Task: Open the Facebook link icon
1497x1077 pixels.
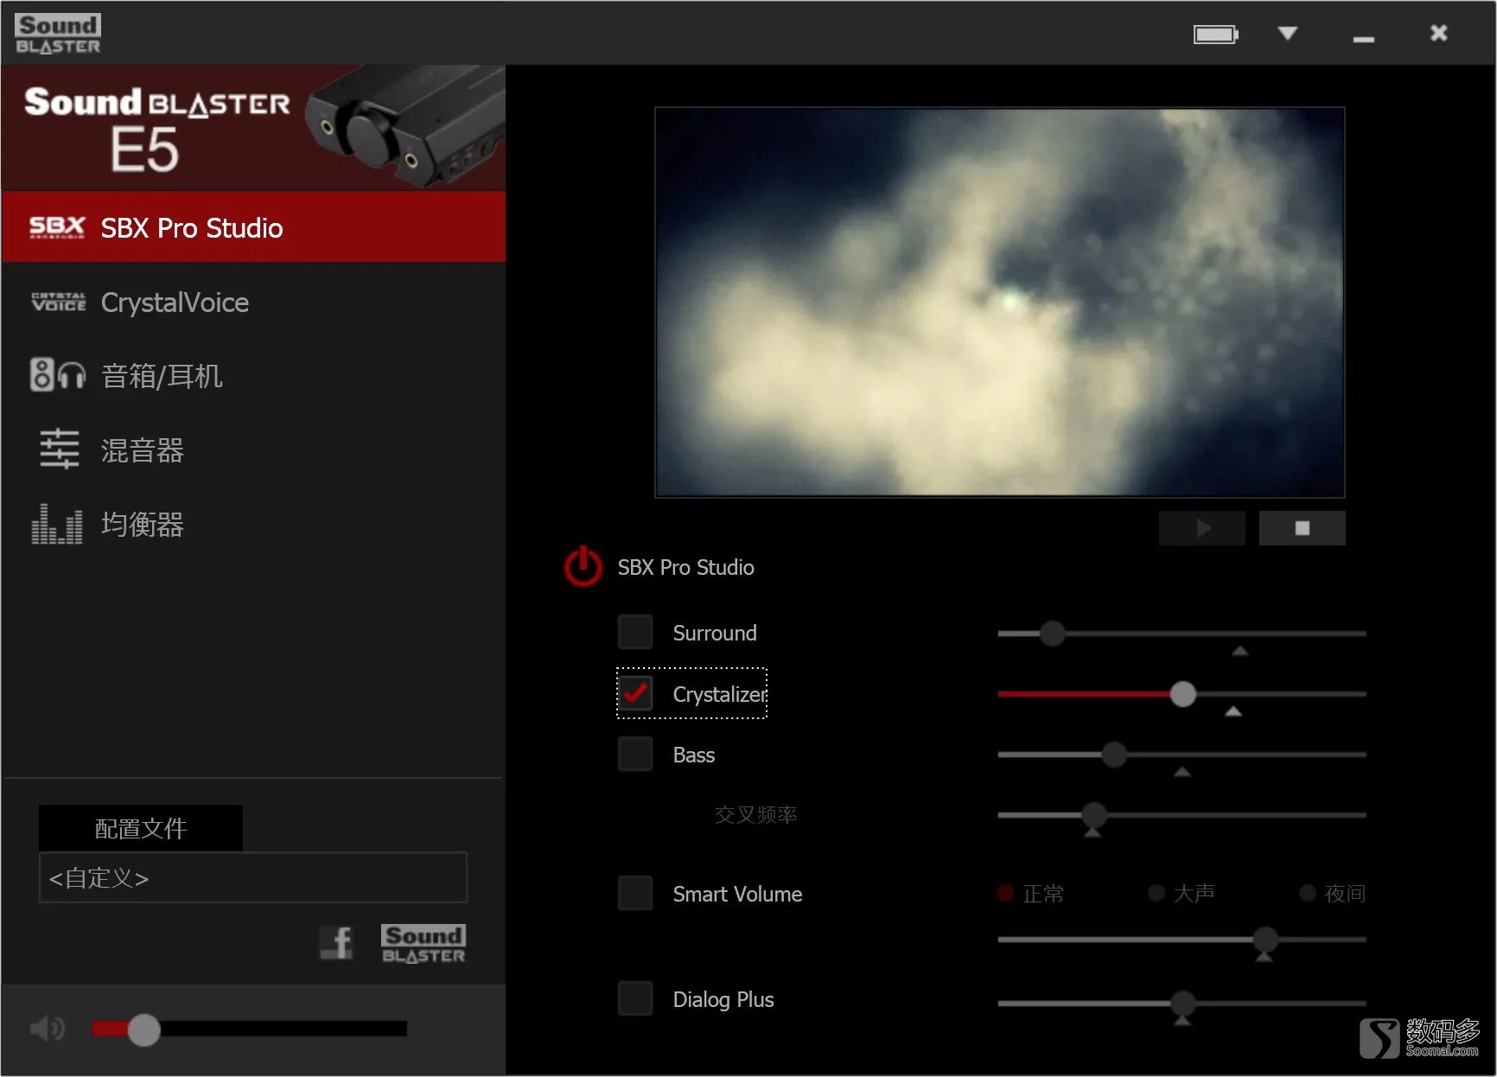Action: pyautogui.click(x=336, y=942)
